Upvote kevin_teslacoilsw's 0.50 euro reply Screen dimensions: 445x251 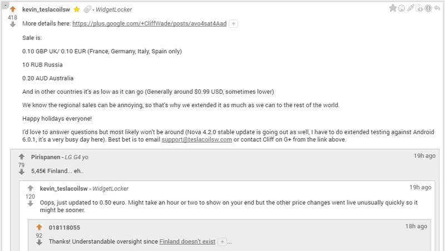pyautogui.click(x=31, y=188)
